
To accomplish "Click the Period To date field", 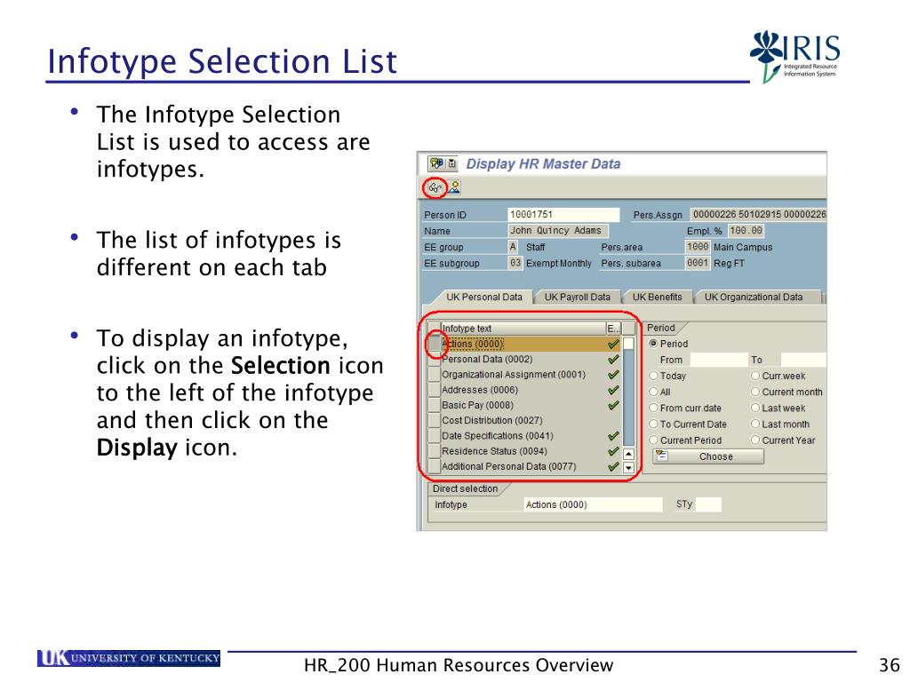I will pos(802,360).
